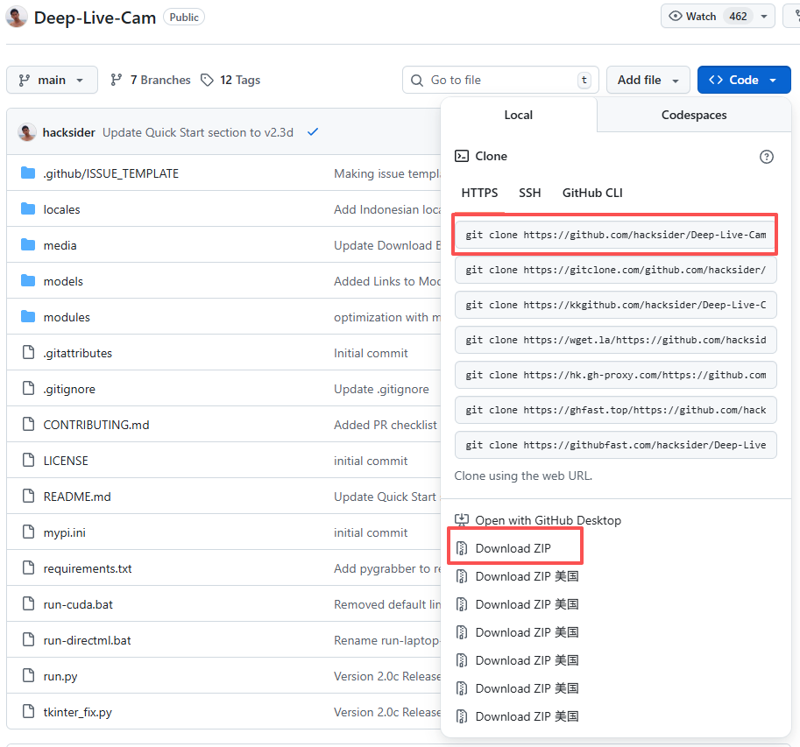The height and width of the screenshot is (747, 800).
Task: Open the run-cuda.bat file name
Action: [x=78, y=605]
